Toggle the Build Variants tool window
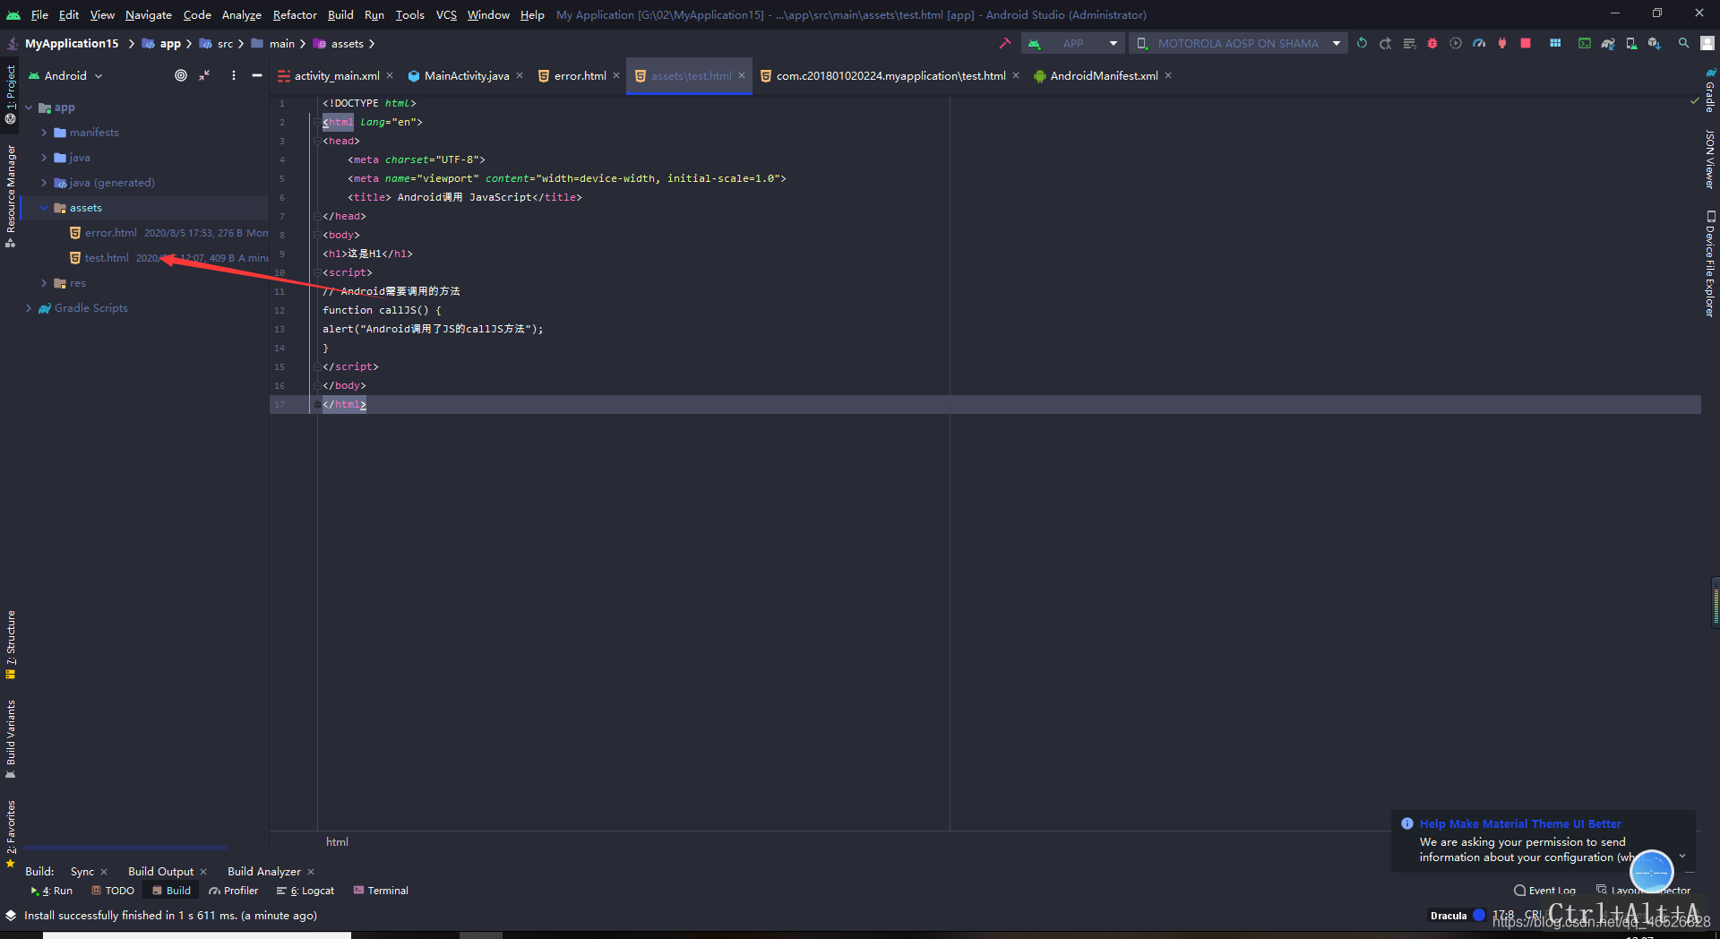Image resolution: width=1720 pixels, height=939 pixels. tap(11, 739)
